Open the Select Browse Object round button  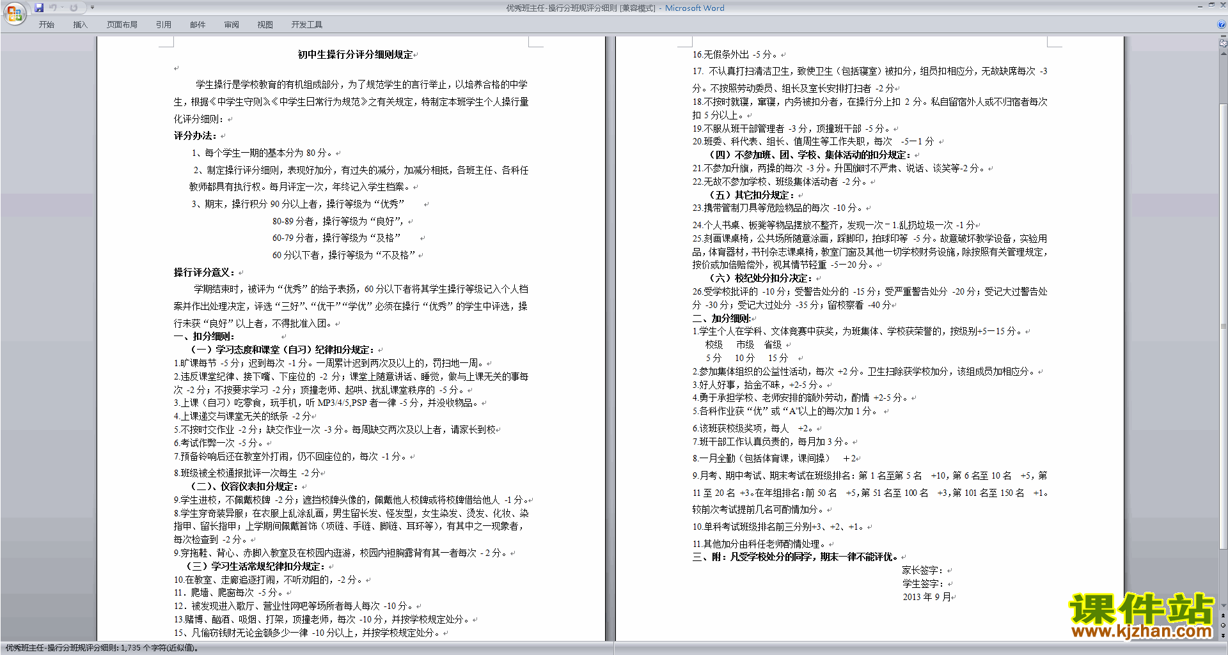pyautogui.click(x=1224, y=626)
